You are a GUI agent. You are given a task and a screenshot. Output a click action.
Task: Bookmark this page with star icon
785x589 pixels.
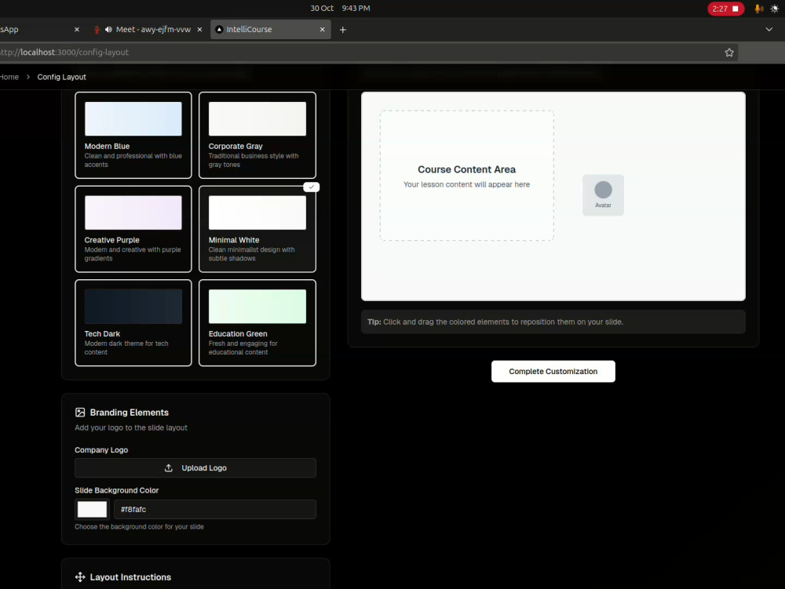click(x=729, y=53)
